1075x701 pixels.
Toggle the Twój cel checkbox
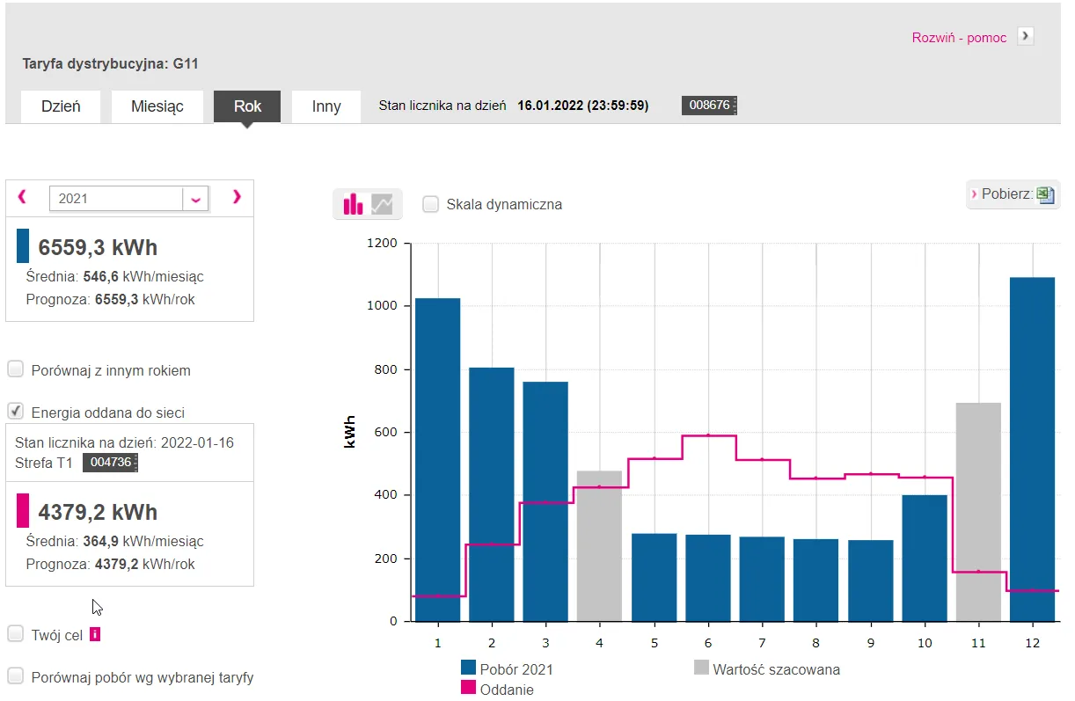click(16, 634)
